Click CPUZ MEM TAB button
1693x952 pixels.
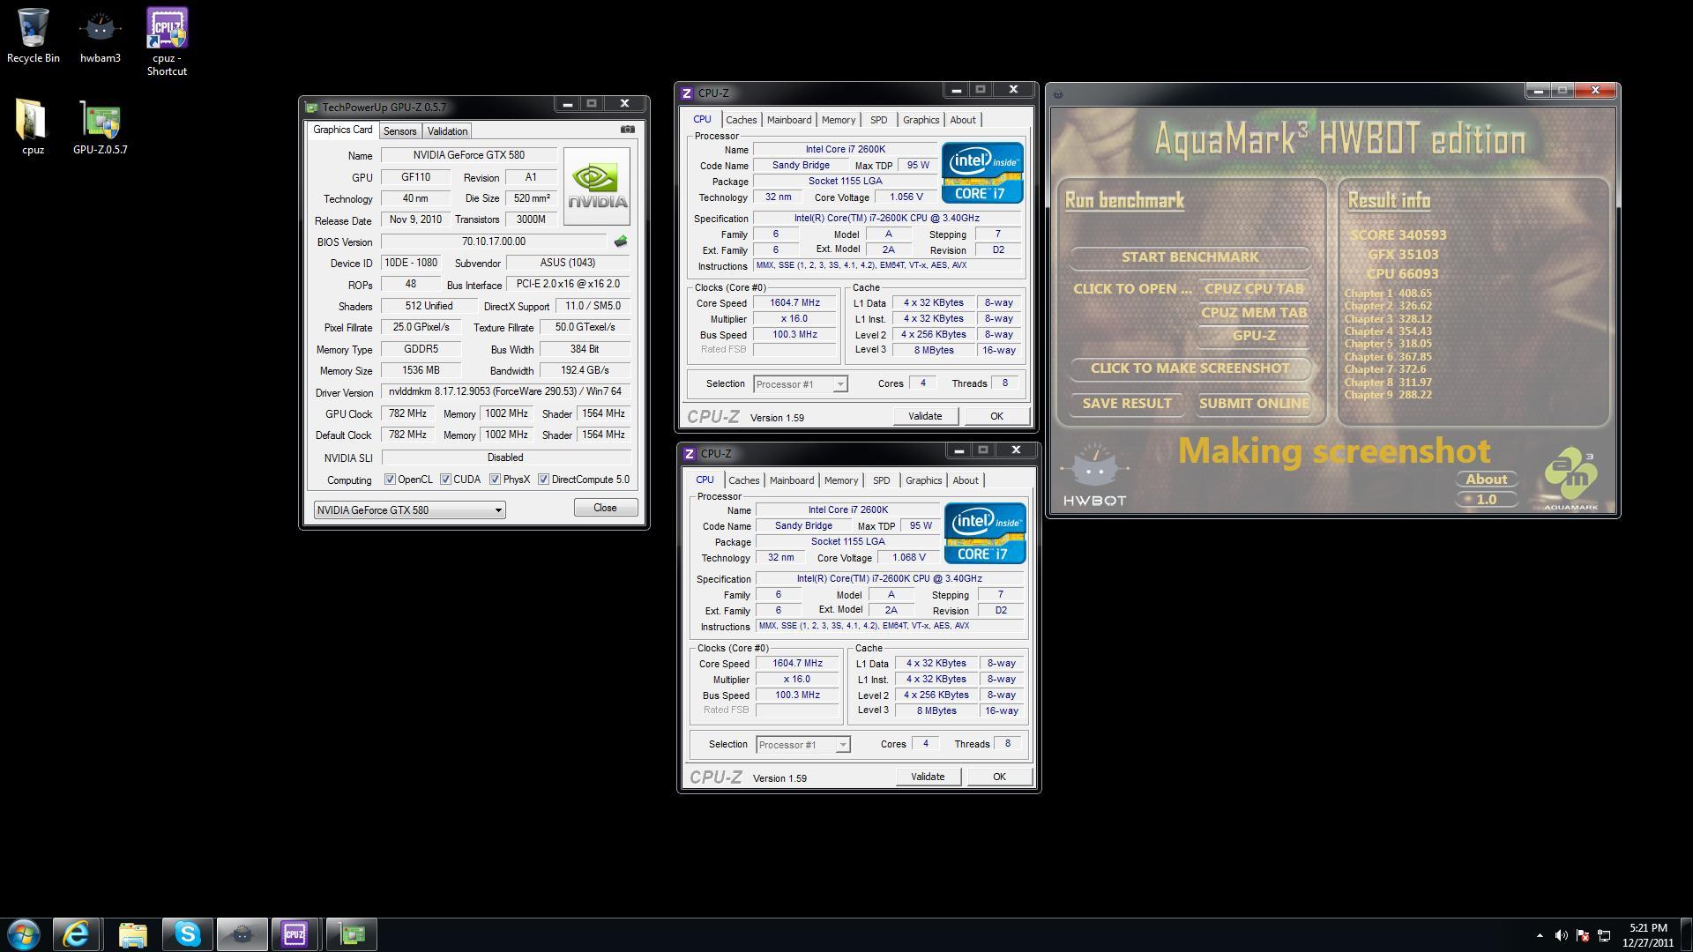tap(1253, 313)
